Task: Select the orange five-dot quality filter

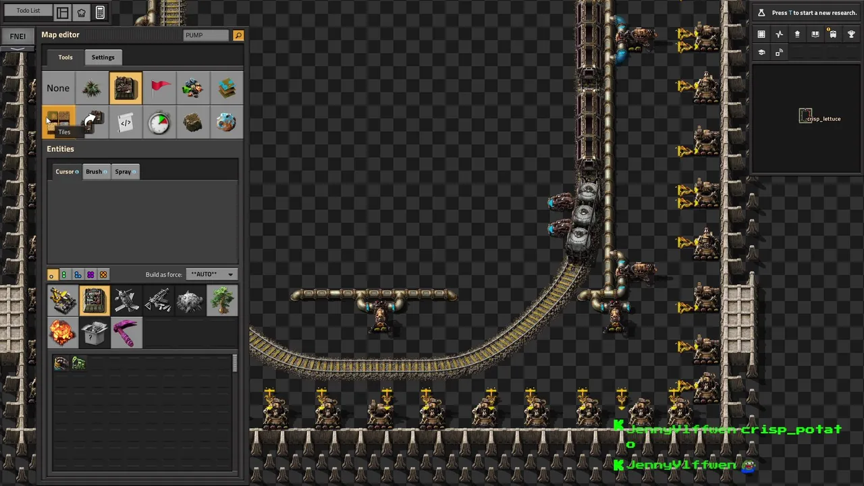Action: (103, 275)
